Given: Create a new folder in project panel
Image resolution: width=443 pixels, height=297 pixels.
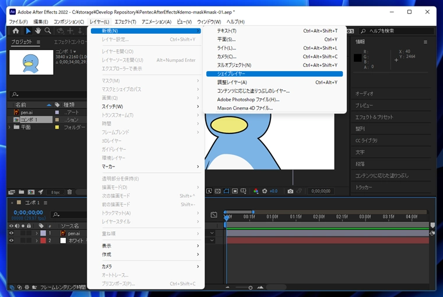Looking at the screenshot, I should tap(21, 192).
